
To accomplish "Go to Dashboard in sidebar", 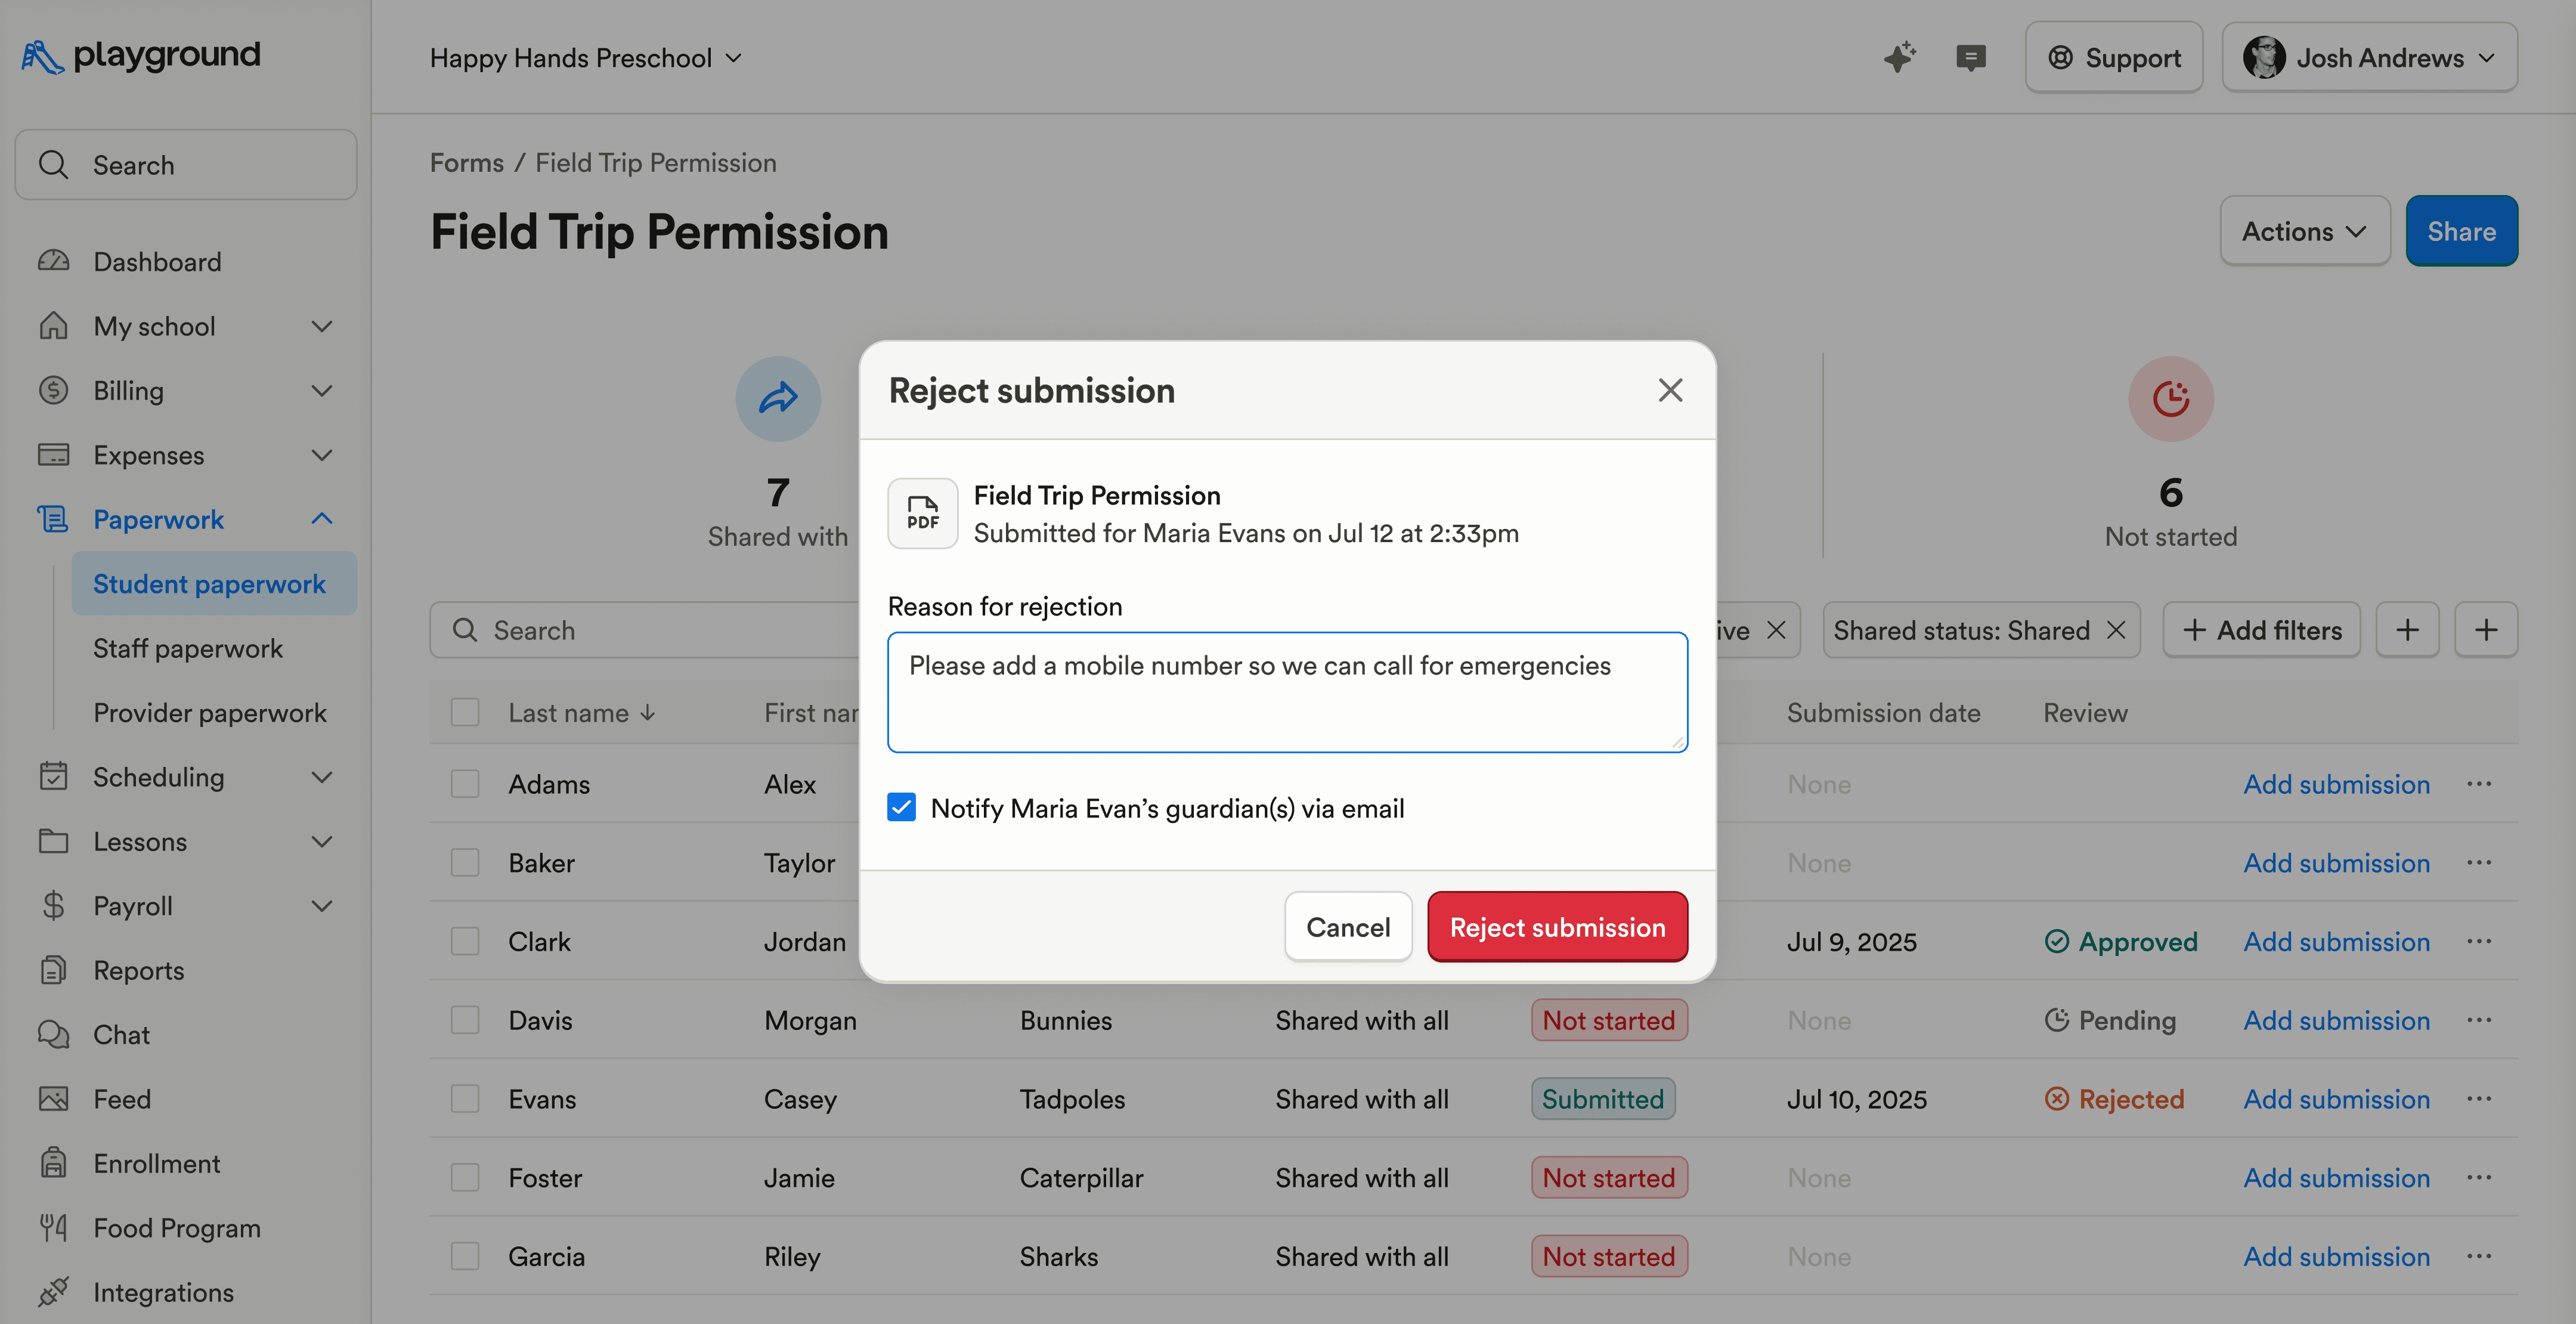I will tap(157, 262).
